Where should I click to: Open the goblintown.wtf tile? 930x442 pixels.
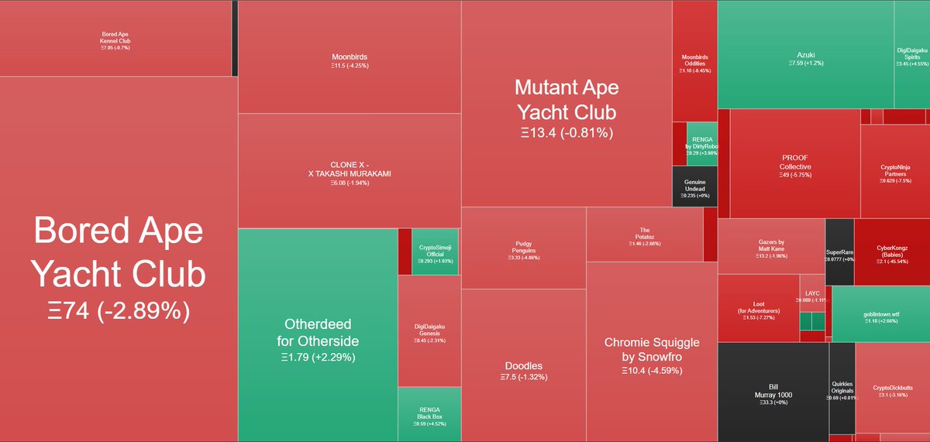[x=881, y=314]
